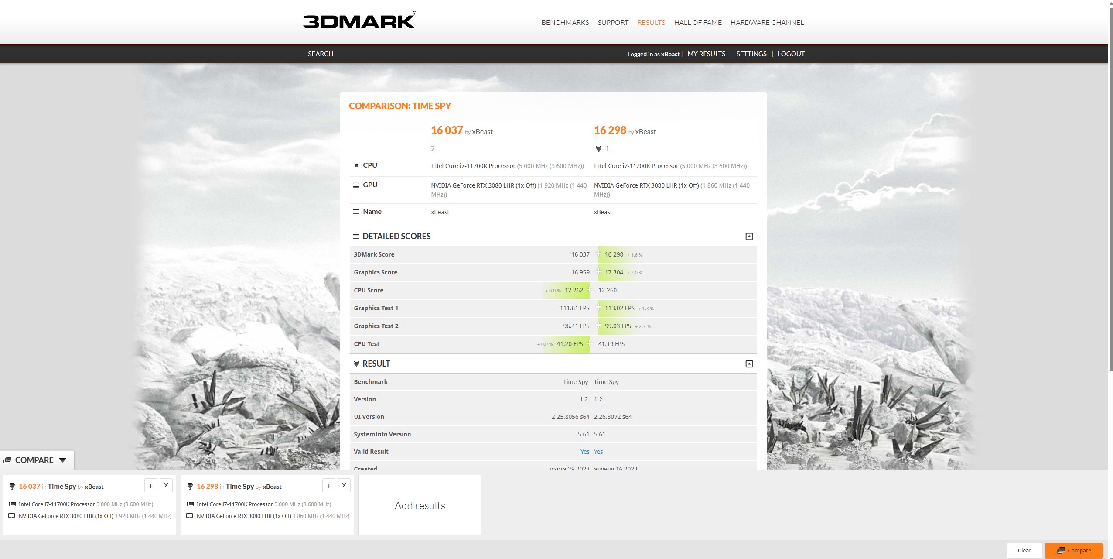
Task: Click the trophy icon on the 16 037 card
Action: (12, 486)
